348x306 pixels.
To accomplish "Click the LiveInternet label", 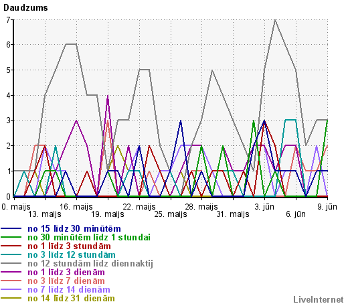I will coord(319,299).
